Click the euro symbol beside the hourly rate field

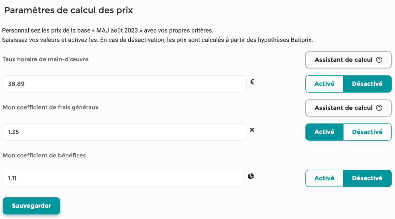pyautogui.click(x=252, y=82)
